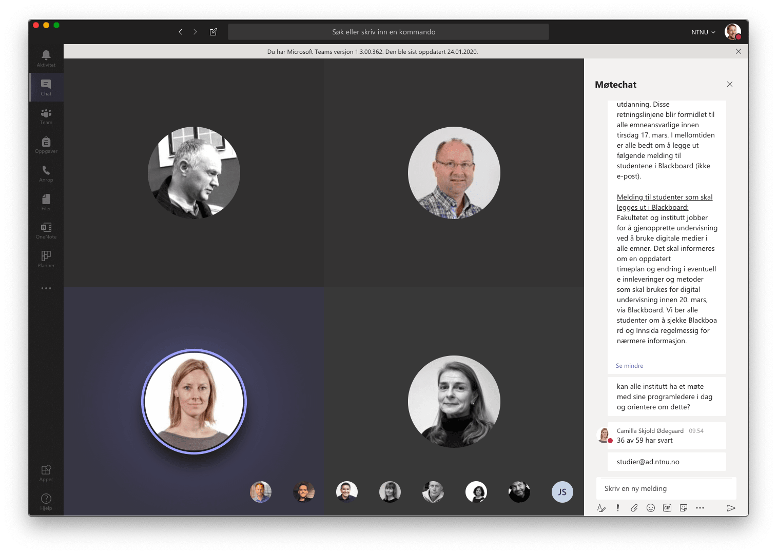Open Planner from the sidebar

pos(46,259)
